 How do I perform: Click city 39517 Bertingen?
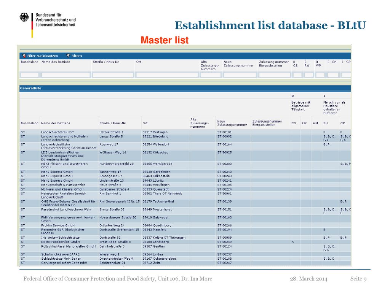[x=155, y=132]
